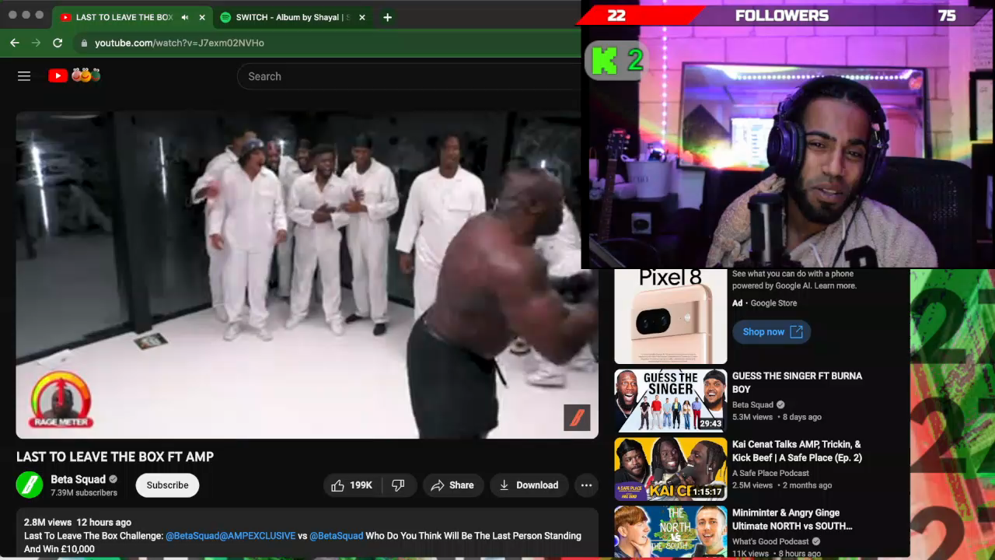Switch to the Spotify SWITCH album tab
The height and width of the screenshot is (560, 995).
click(292, 17)
